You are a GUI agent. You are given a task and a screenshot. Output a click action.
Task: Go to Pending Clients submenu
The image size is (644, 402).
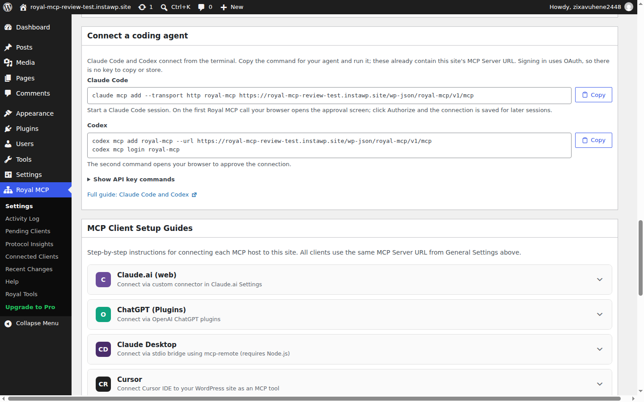click(x=28, y=231)
